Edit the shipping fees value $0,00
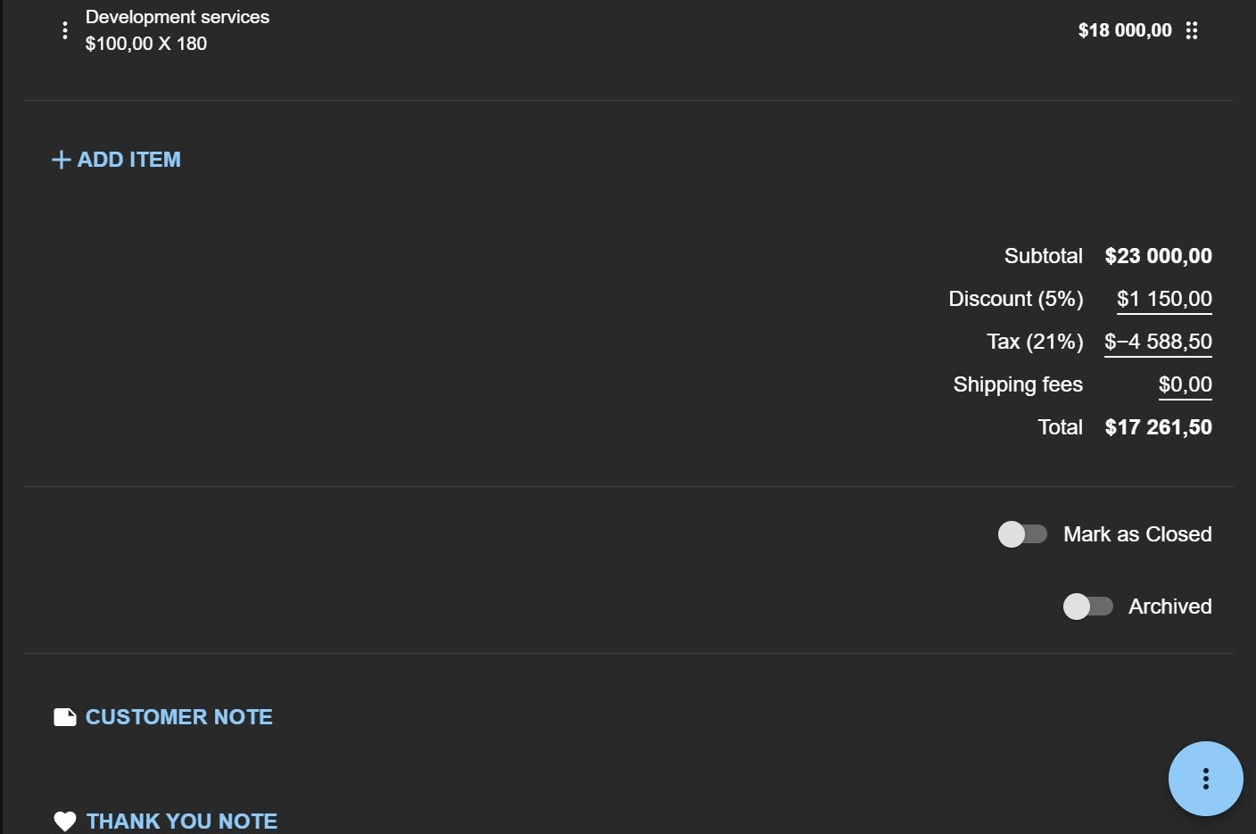The height and width of the screenshot is (834, 1256). click(x=1186, y=384)
